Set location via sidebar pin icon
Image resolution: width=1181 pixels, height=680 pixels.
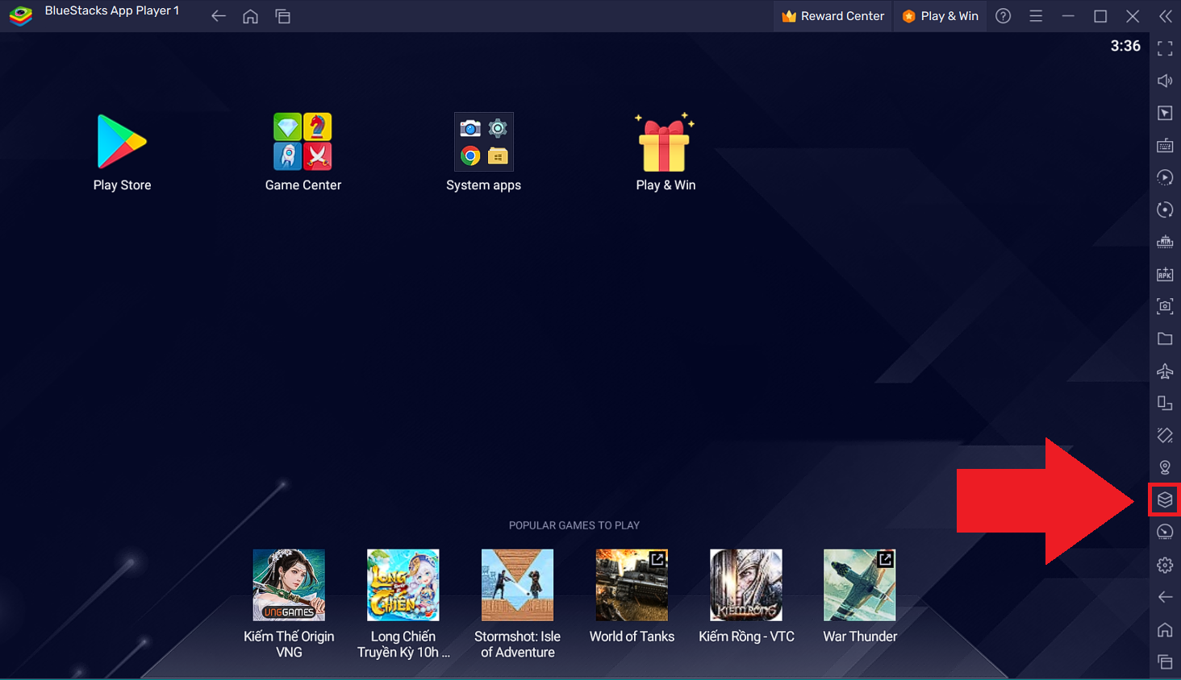coord(1165,467)
